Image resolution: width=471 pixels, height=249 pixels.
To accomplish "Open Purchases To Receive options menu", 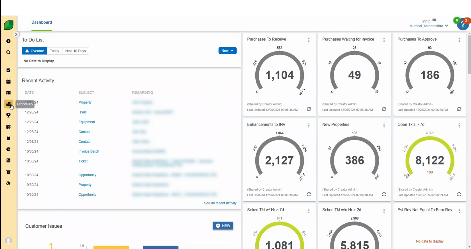I will tap(309, 40).
